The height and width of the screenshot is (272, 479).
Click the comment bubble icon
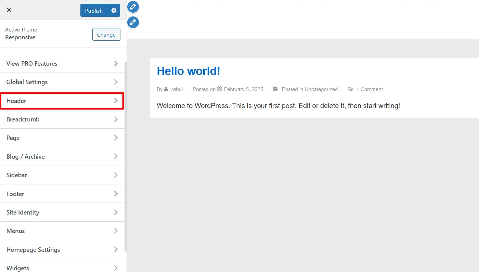(x=350, y=89)
